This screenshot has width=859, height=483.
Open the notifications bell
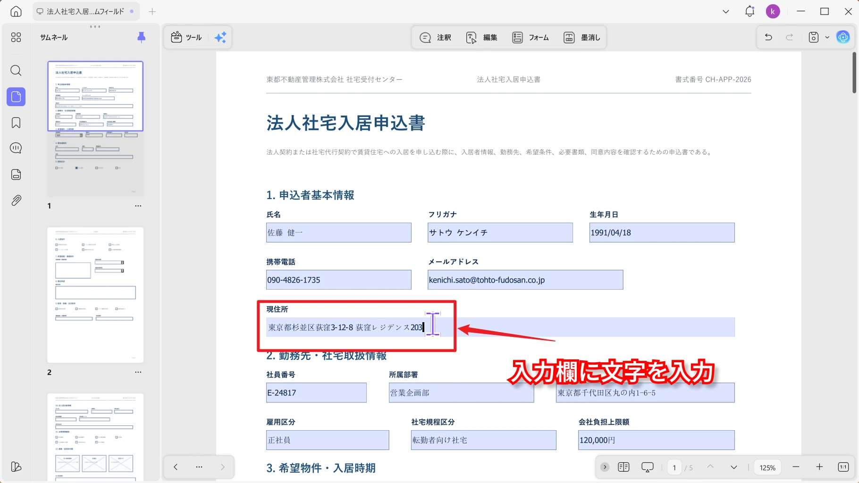750,11
